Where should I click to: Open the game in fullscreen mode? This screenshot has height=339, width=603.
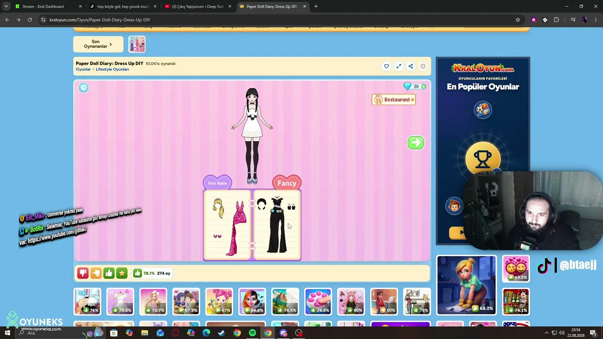399,66
